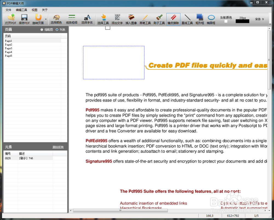
Task: Open the 关于 menu
Action: (x=45, y=10)
